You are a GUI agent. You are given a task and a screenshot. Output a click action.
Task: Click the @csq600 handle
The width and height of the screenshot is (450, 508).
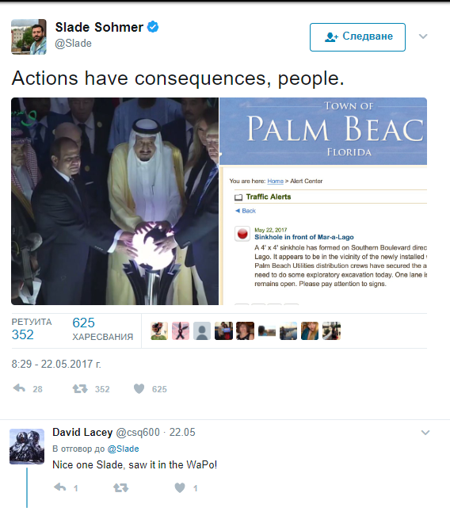tap(138, 432)
